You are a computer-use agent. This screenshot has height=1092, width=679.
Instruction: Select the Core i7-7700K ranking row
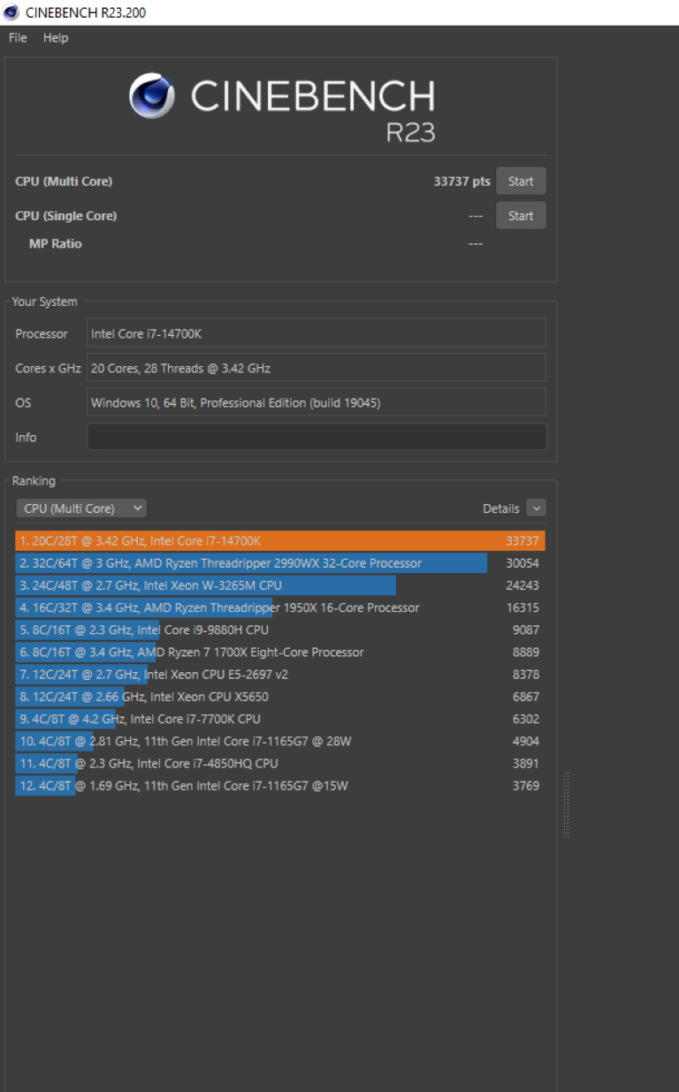tap(280, 719)
